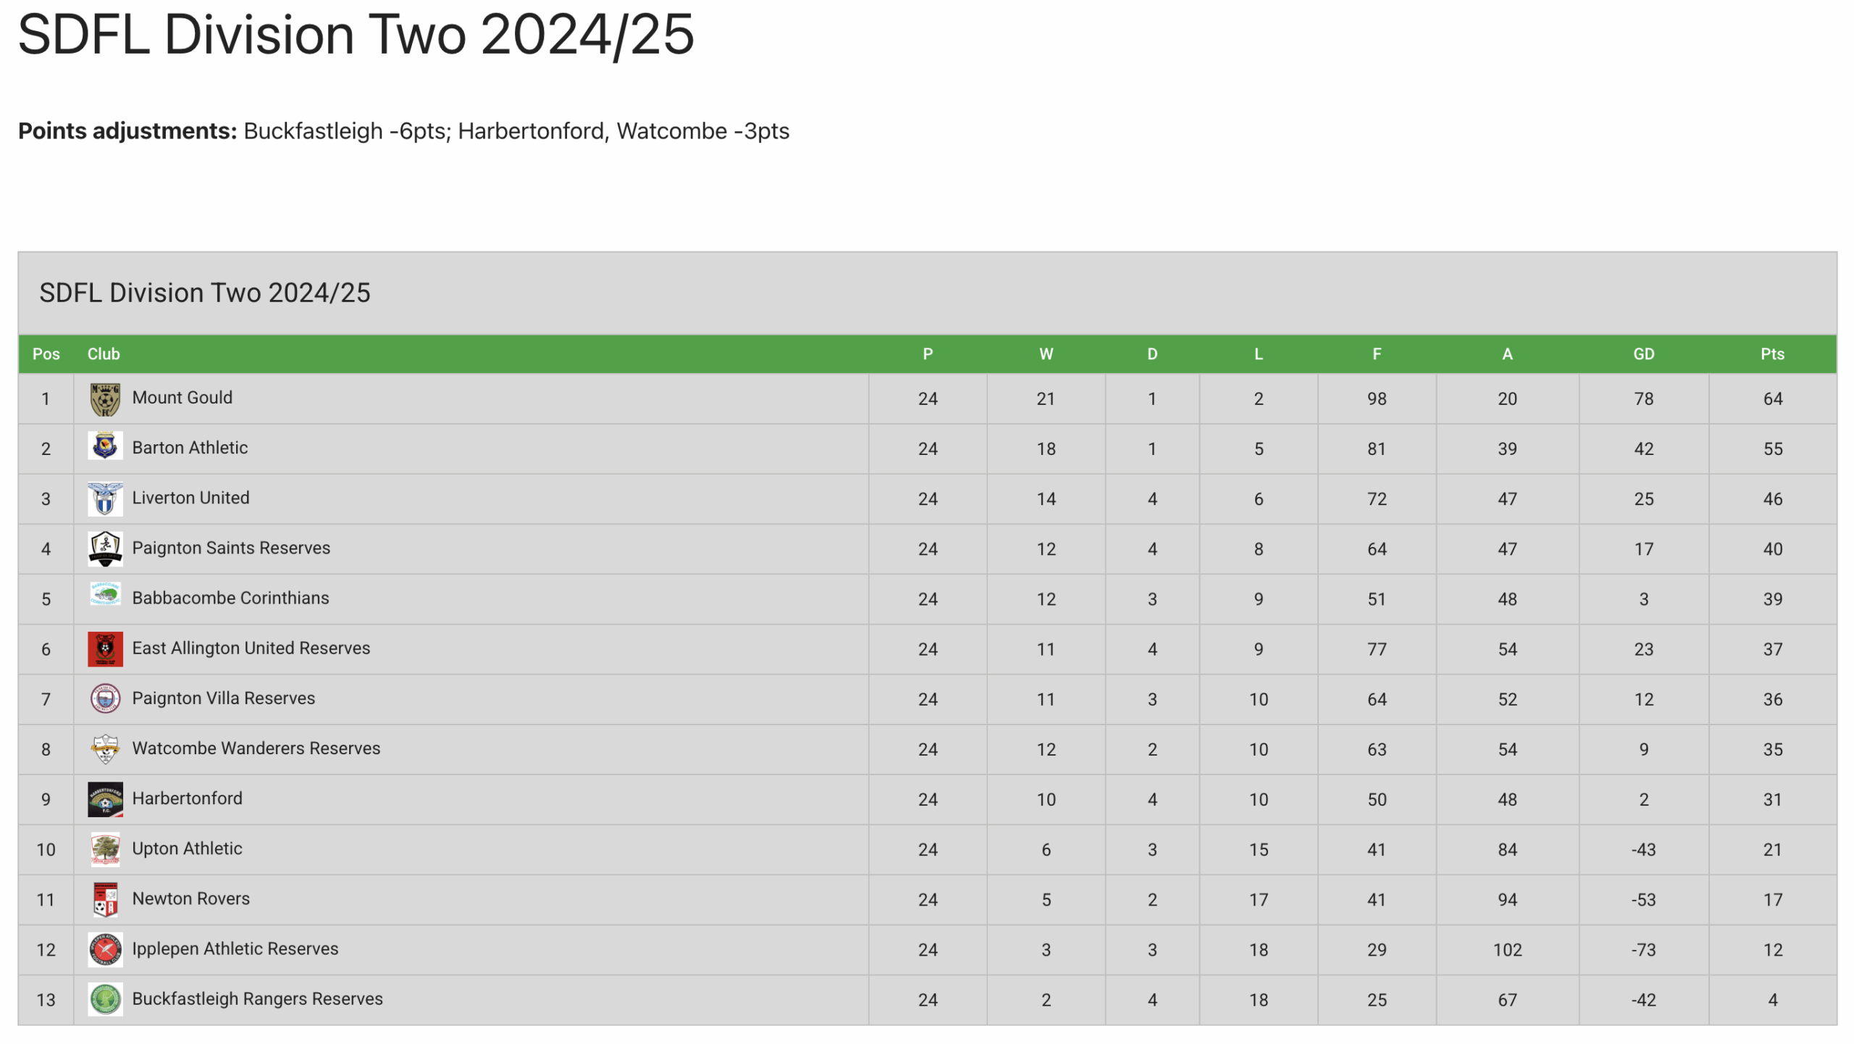Click the East Allington United red crest

(x=105, y=649)
